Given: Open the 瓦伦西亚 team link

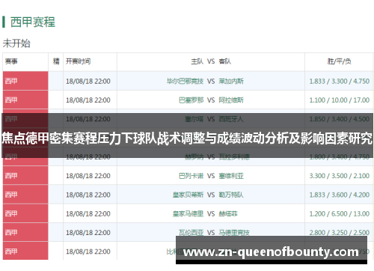Looking at the screenshot, I should 191,233.
